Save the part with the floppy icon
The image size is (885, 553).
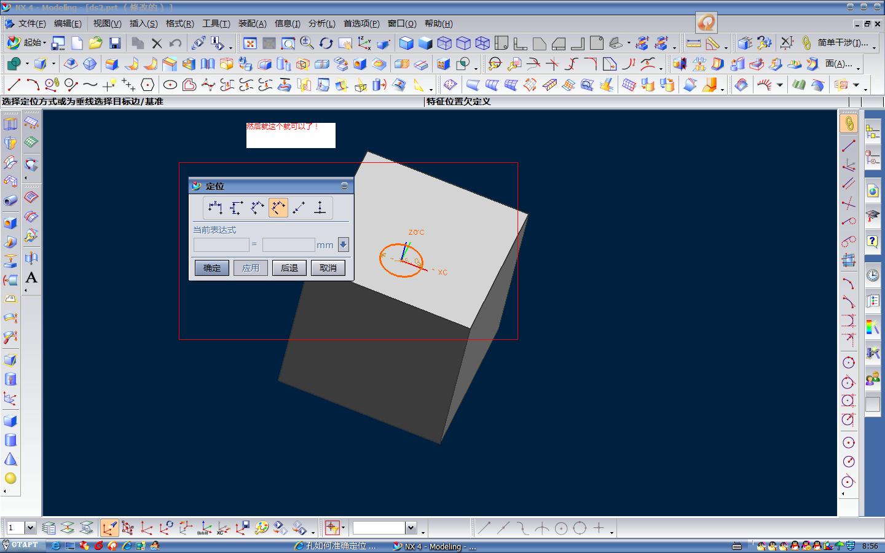(x=114, y=43)
